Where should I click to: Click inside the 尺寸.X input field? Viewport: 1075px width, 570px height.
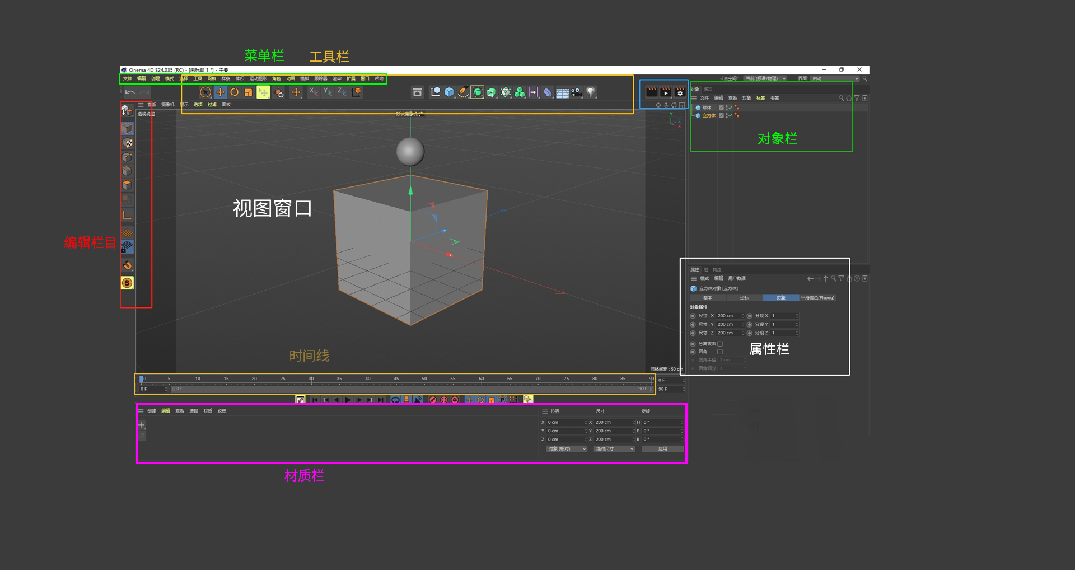(730, 316)
